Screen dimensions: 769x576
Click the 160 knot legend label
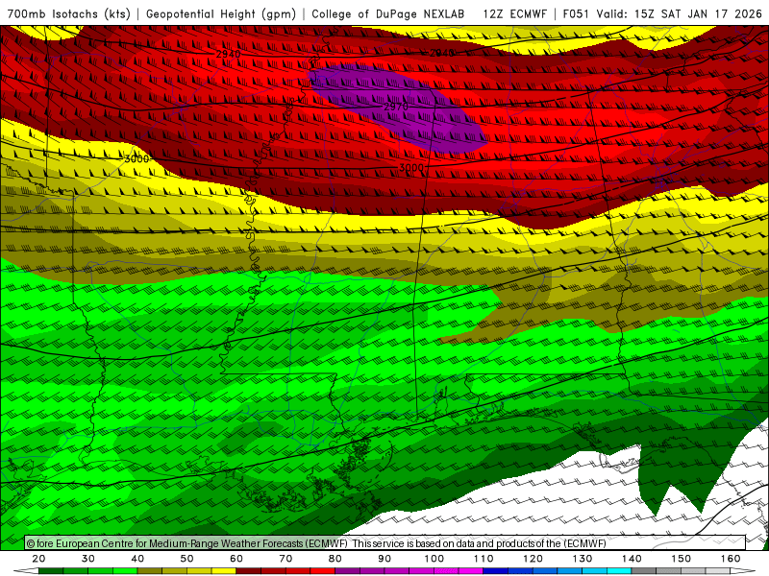731,559
